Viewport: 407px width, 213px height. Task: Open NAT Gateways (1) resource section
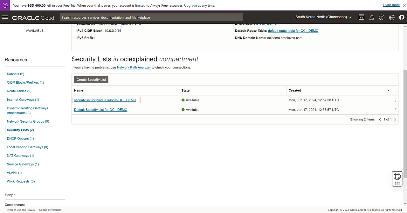[20, 156]
